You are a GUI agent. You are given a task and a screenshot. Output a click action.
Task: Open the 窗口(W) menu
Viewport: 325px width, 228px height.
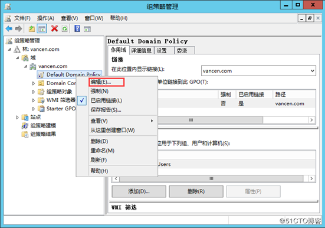94,18
